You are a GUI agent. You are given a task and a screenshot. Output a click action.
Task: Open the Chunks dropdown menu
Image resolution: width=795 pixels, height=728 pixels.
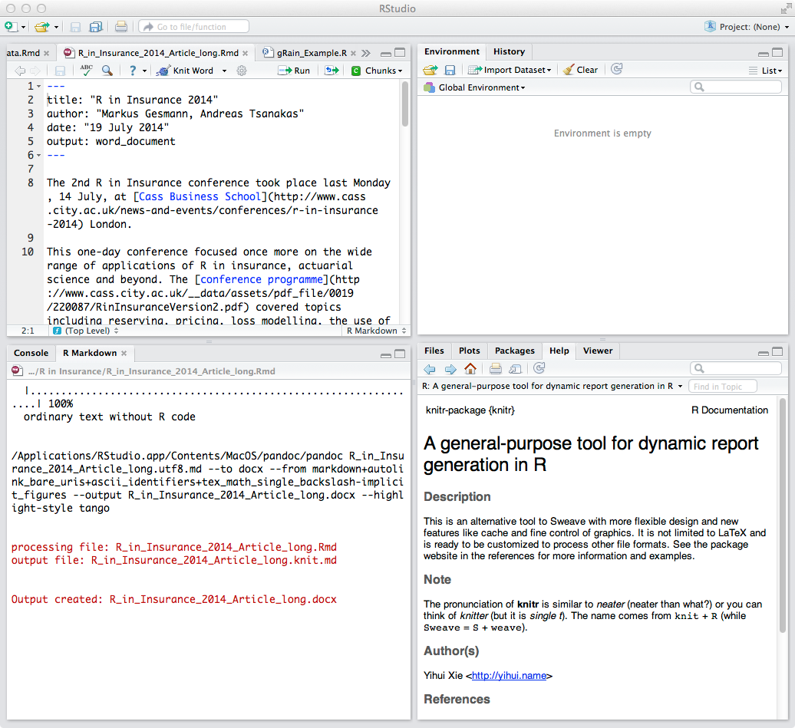(x=377, y=71)
